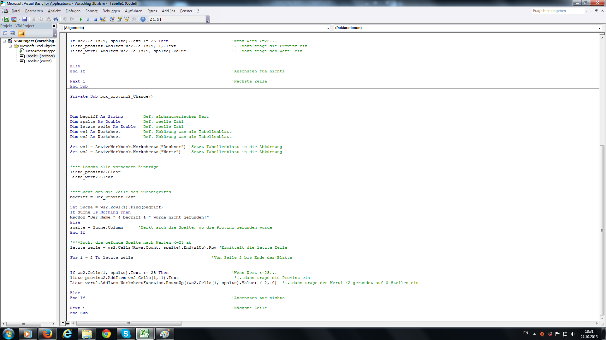The width and height of the screenshot is (606, 340).
Task: Open the Properties Window icon
Action: coord(119,20)
